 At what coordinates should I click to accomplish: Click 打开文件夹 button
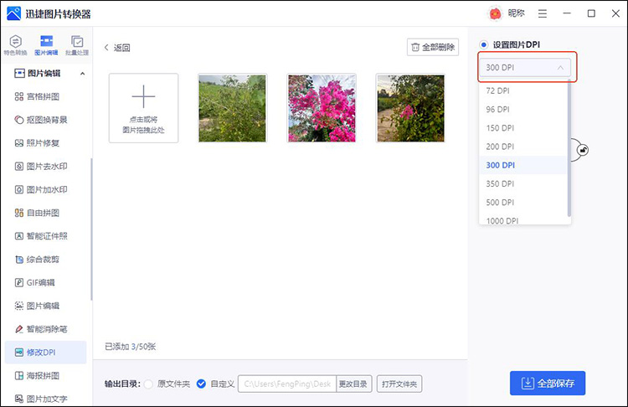(x=399, y=384)
